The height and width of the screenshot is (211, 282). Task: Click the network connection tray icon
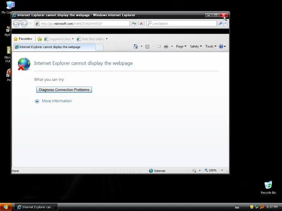pos(257,207)
